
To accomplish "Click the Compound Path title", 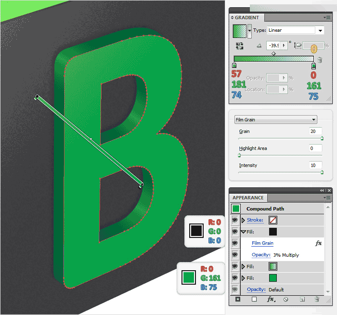I will tap(265, 209).
